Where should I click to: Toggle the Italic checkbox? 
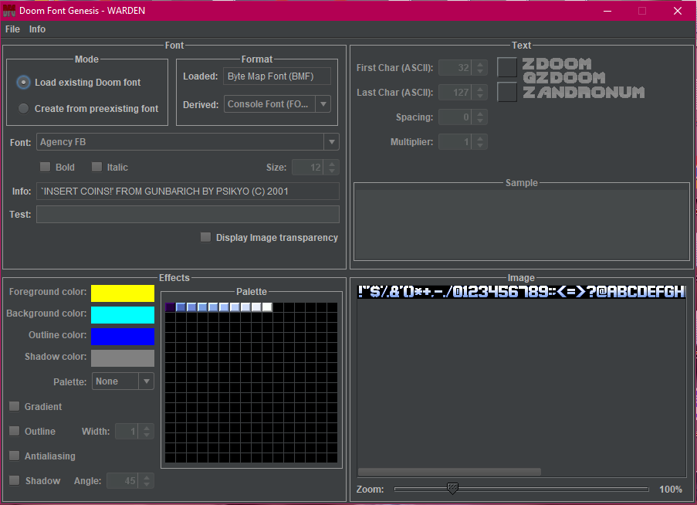[x=96, y=167]
